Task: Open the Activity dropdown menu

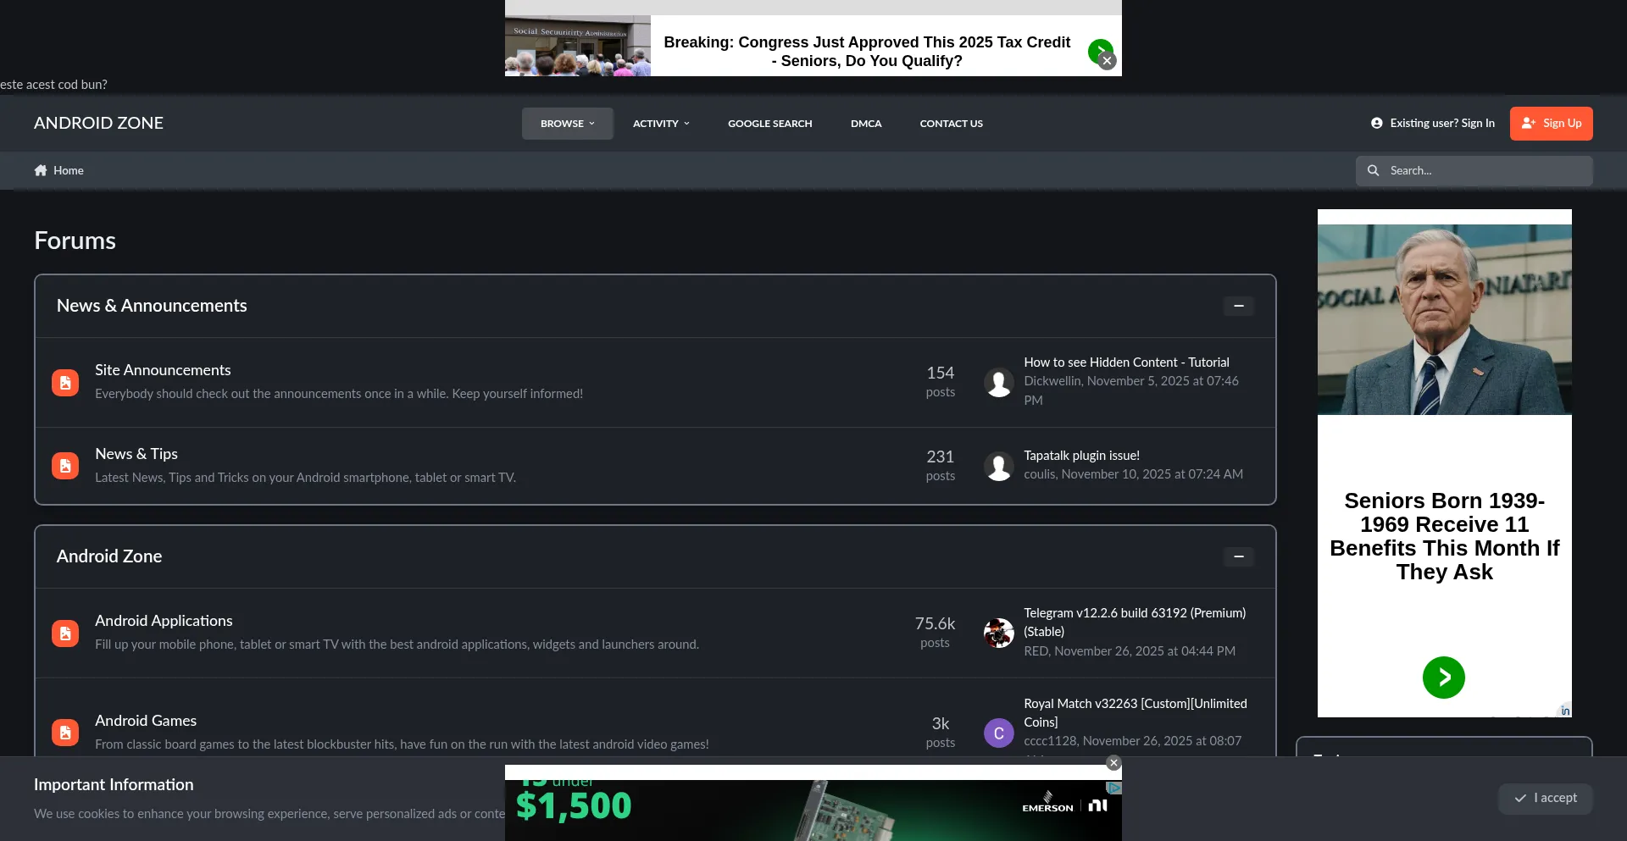Action: pos(661,124)
